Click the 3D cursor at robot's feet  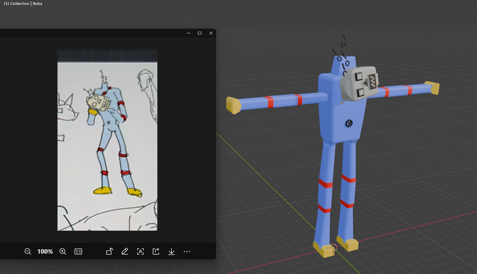pos(333,247)
